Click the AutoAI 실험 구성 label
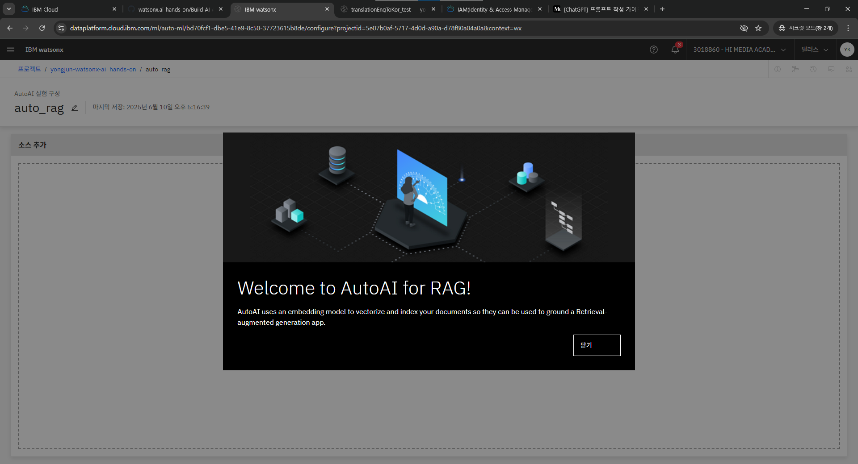 pos(37,94)
